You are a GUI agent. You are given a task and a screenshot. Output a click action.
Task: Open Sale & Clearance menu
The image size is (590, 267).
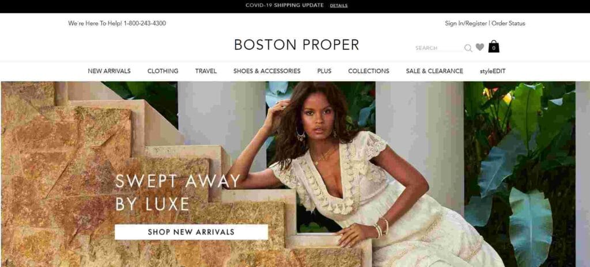point(434,71)
